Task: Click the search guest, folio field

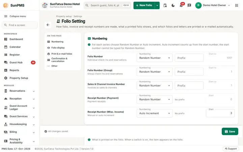Action: click(x=107, y=5)
